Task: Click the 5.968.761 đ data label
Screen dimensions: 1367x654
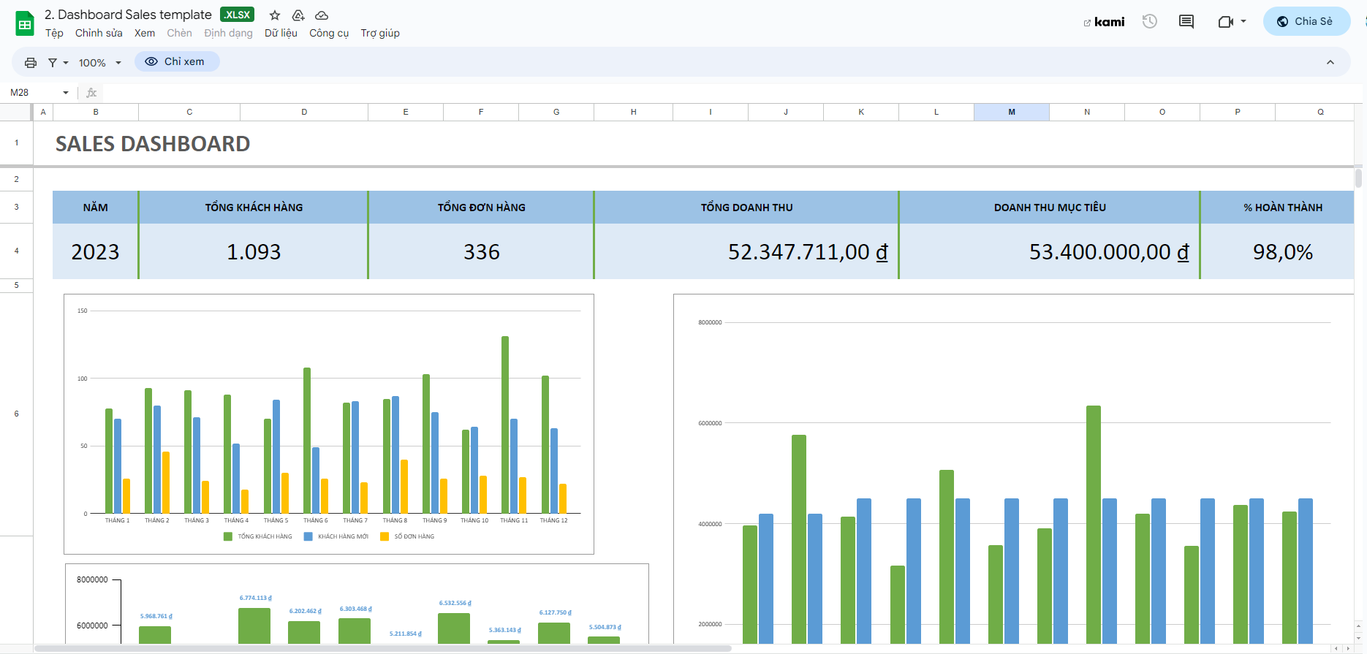Action: [156, 616]
